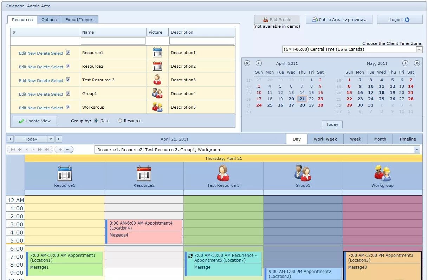The width and height of the screenshot is (428, 280).
Task: Switch scheduler to Work Week view
Action: pos(325,139)
